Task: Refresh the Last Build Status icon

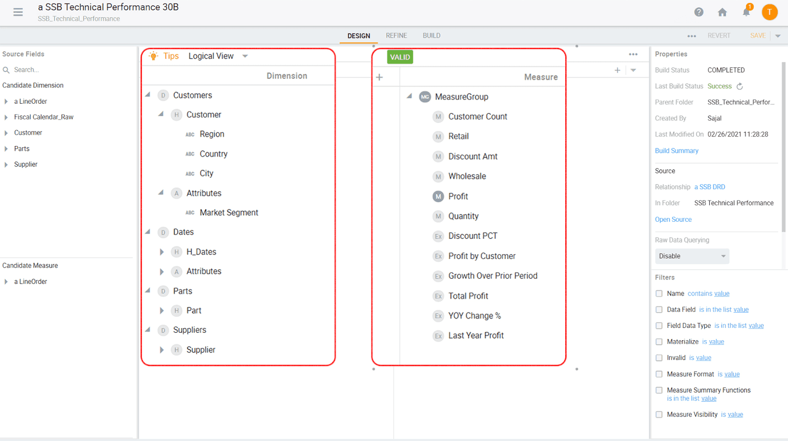Action: 740,86
